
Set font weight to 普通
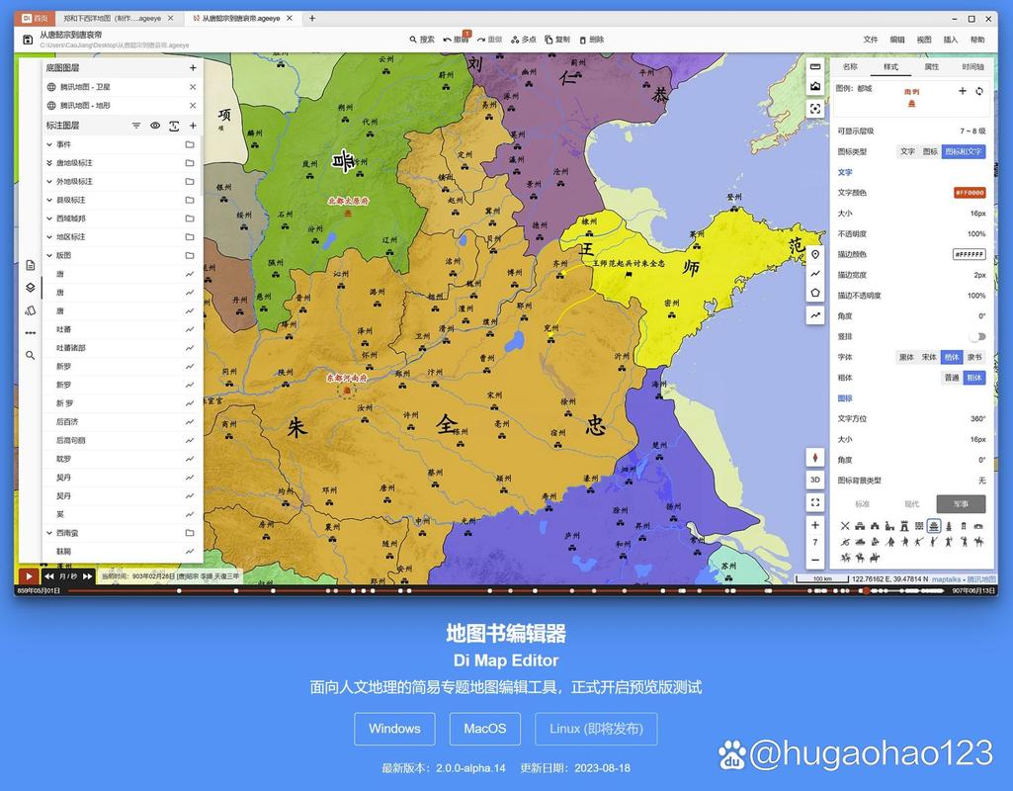point(952,378)
